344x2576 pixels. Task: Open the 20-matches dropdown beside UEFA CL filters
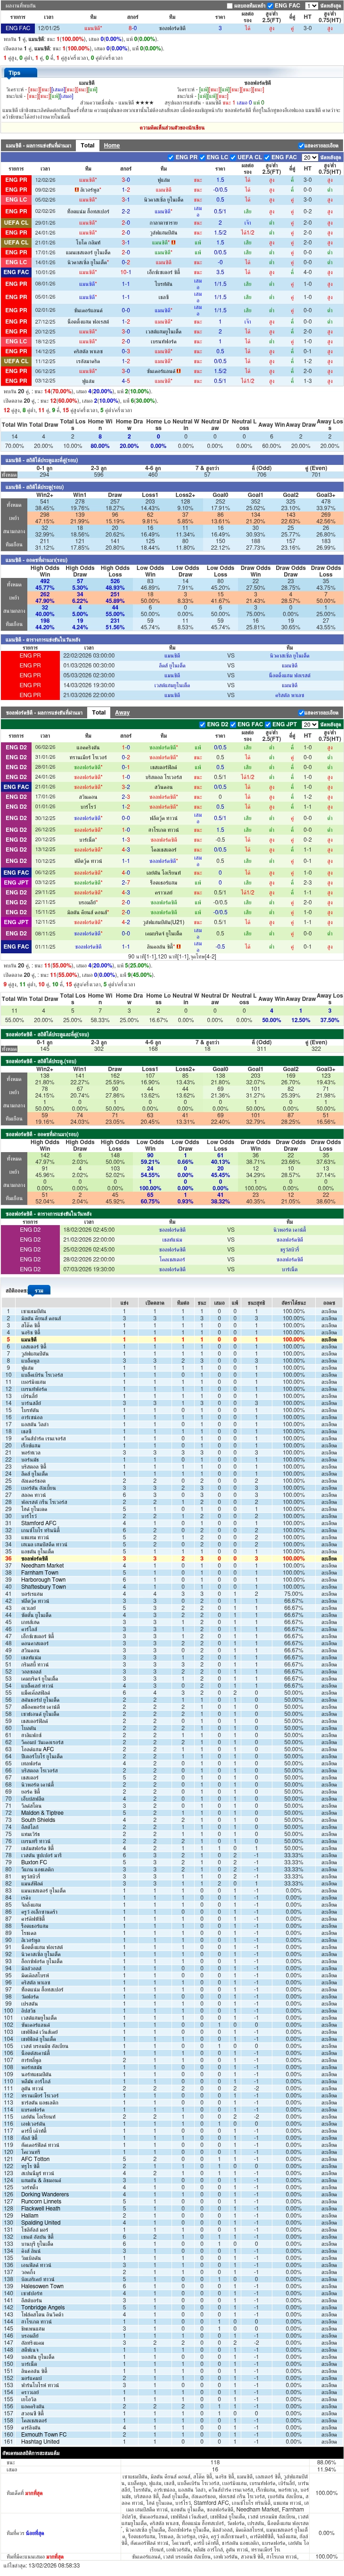point(309,157)
